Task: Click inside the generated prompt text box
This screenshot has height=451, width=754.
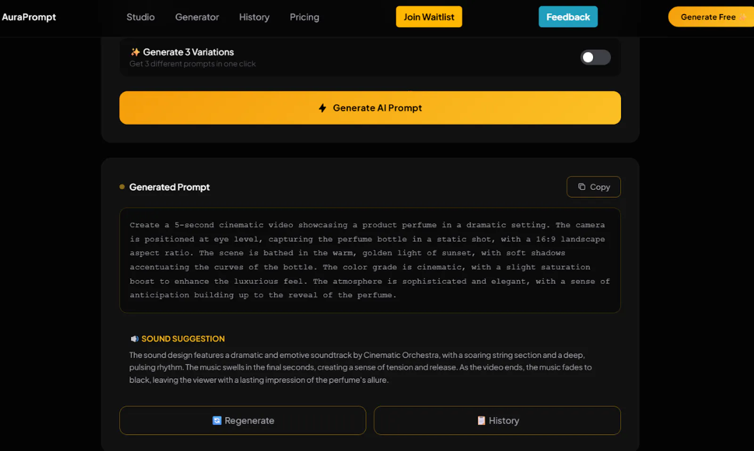Action: point(370,260)
